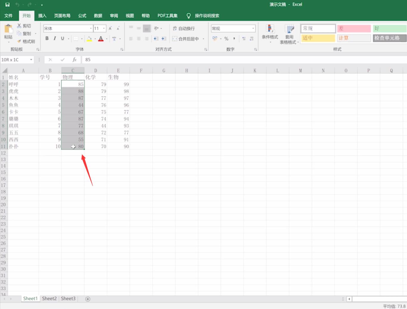Open the font name 宋体 dropdown
The width and height of the screenshot is (407, 309).
coord(91,28)
